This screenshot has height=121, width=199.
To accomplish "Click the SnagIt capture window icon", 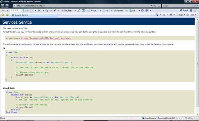I will point(191,10).
